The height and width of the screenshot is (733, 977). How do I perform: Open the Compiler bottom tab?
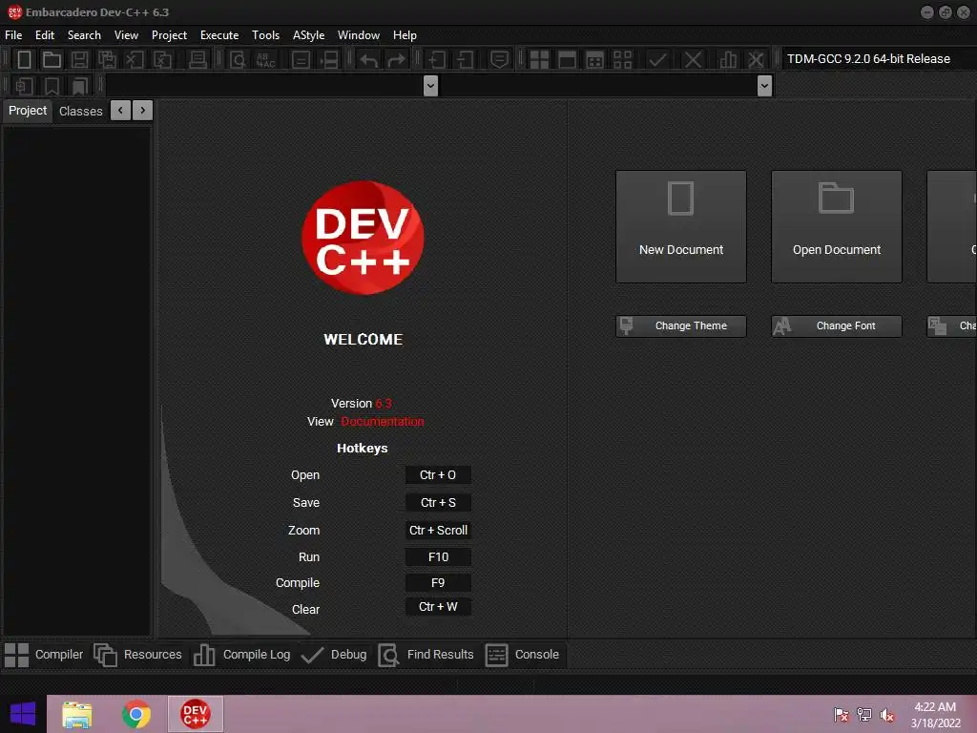click(44, 655)
